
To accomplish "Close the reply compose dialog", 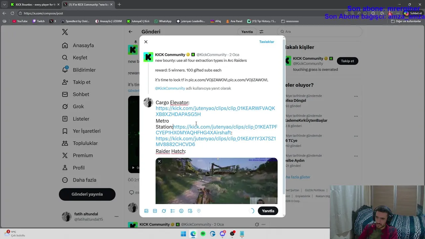I will click(x=146, y=42).
